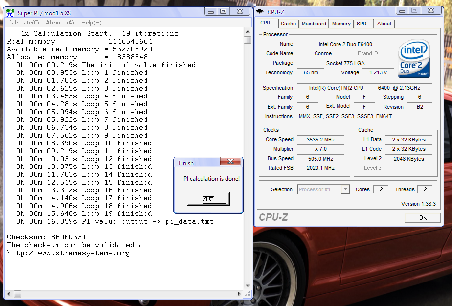Click the Multiplier value x 7.0
Image resolution: width=452 pixels, height=306 pixels.
coord(320,149)
